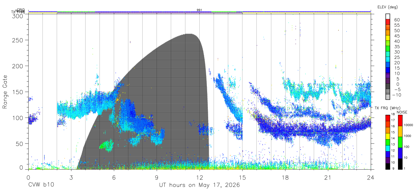Click the UT hours on May 17, 2026 title
Screen dimensions: 417x192
(x=199, y=186)
